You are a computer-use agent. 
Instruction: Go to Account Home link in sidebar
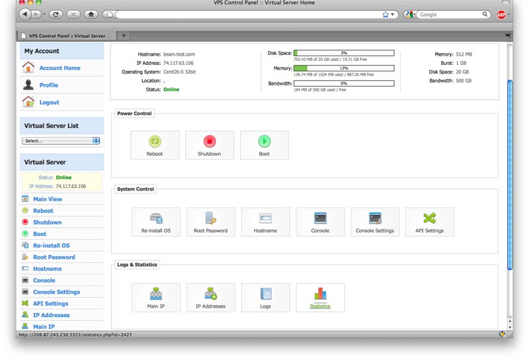(x=60, y=68)
